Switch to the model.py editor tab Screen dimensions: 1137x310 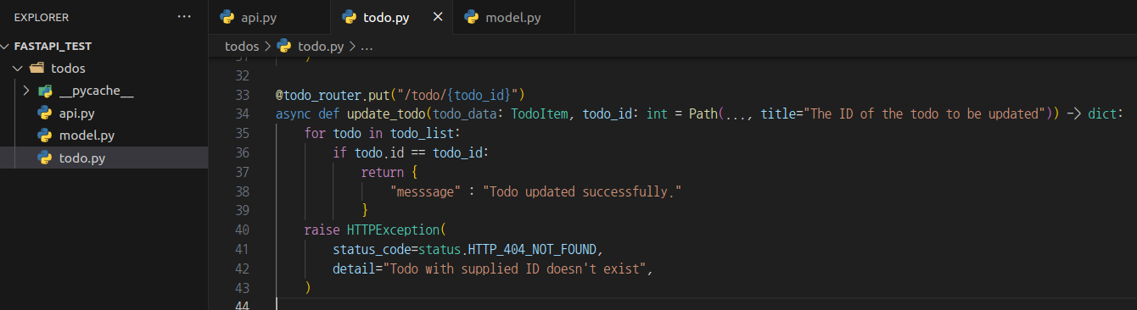[x=513, y=17]
